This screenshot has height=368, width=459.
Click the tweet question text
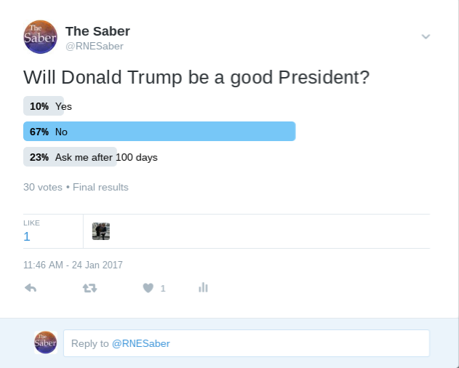tap(196, 78)
